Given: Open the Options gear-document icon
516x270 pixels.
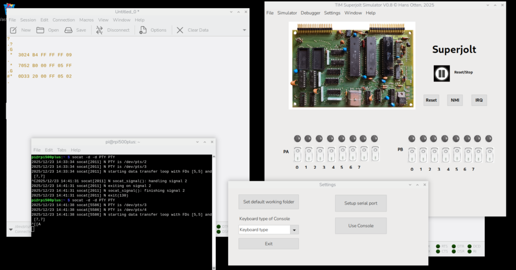Looking at the screenshot, I should (143, 30).
